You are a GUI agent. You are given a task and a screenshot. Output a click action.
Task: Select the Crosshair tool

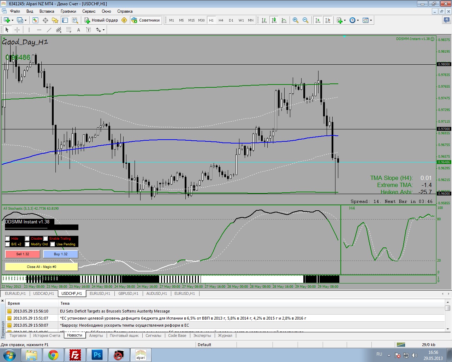pos(17,30)
